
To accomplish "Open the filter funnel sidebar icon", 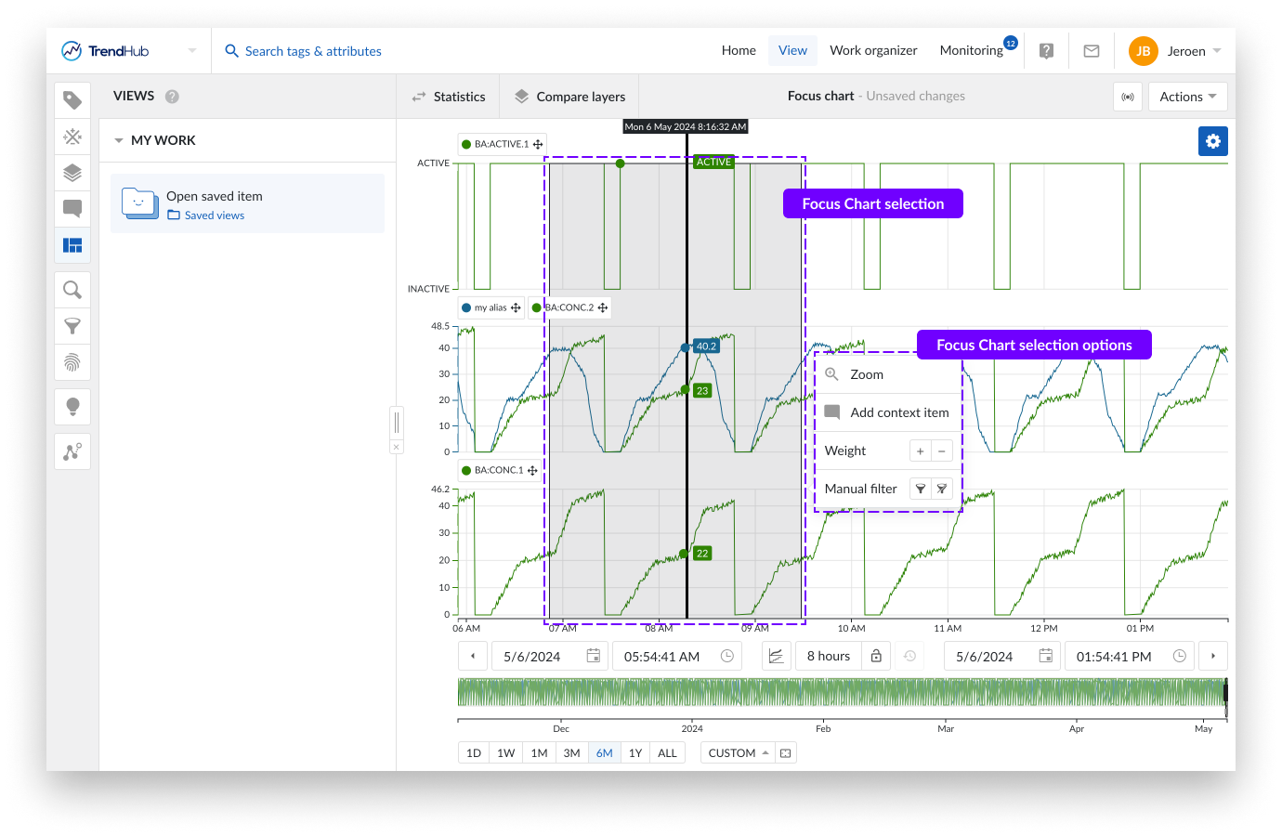I will click(x=72, y=326).
